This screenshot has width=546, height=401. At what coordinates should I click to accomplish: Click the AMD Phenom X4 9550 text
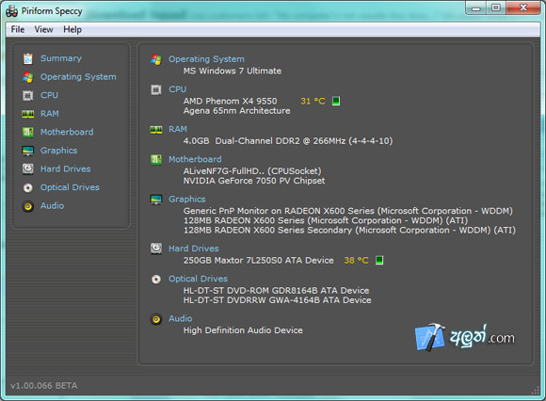tap(231, 101)
